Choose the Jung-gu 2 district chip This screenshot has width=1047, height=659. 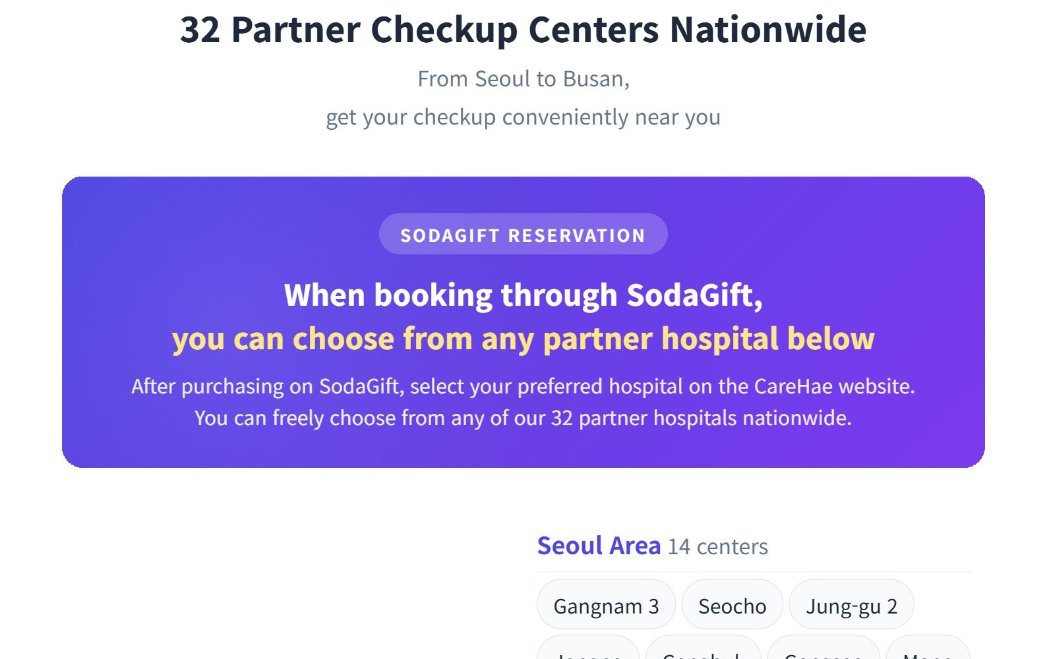[x=851, y=605]
